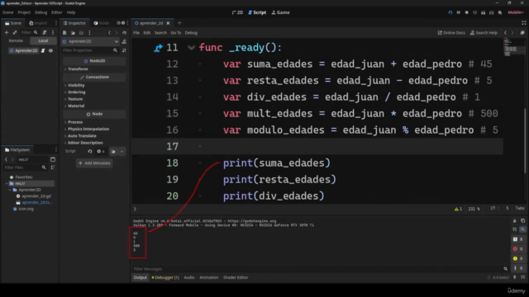Image resolution: width=529 pixels, height=297 pixels.
Task: Expand the bottom panel
Action: (522, 277)
